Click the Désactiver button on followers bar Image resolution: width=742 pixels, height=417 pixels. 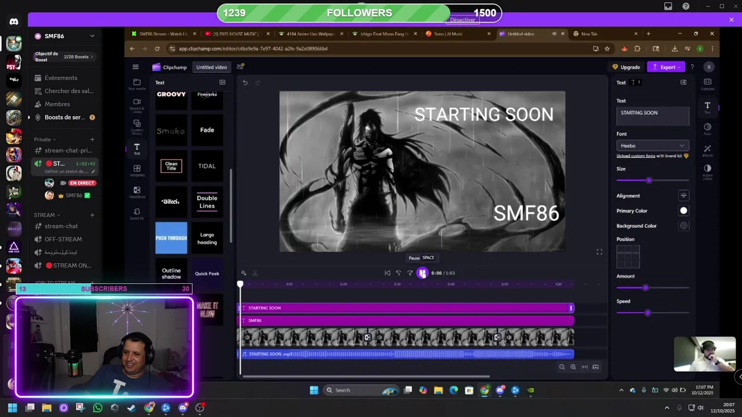coord(463,20)
